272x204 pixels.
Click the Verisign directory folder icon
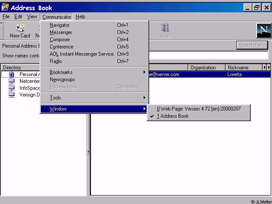coord(11,95)
